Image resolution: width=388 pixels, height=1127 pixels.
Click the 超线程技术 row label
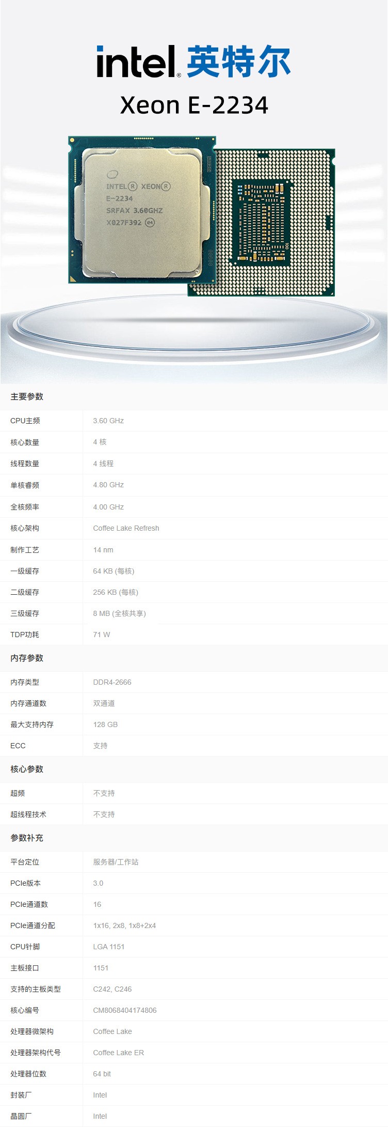click(28, 814)
